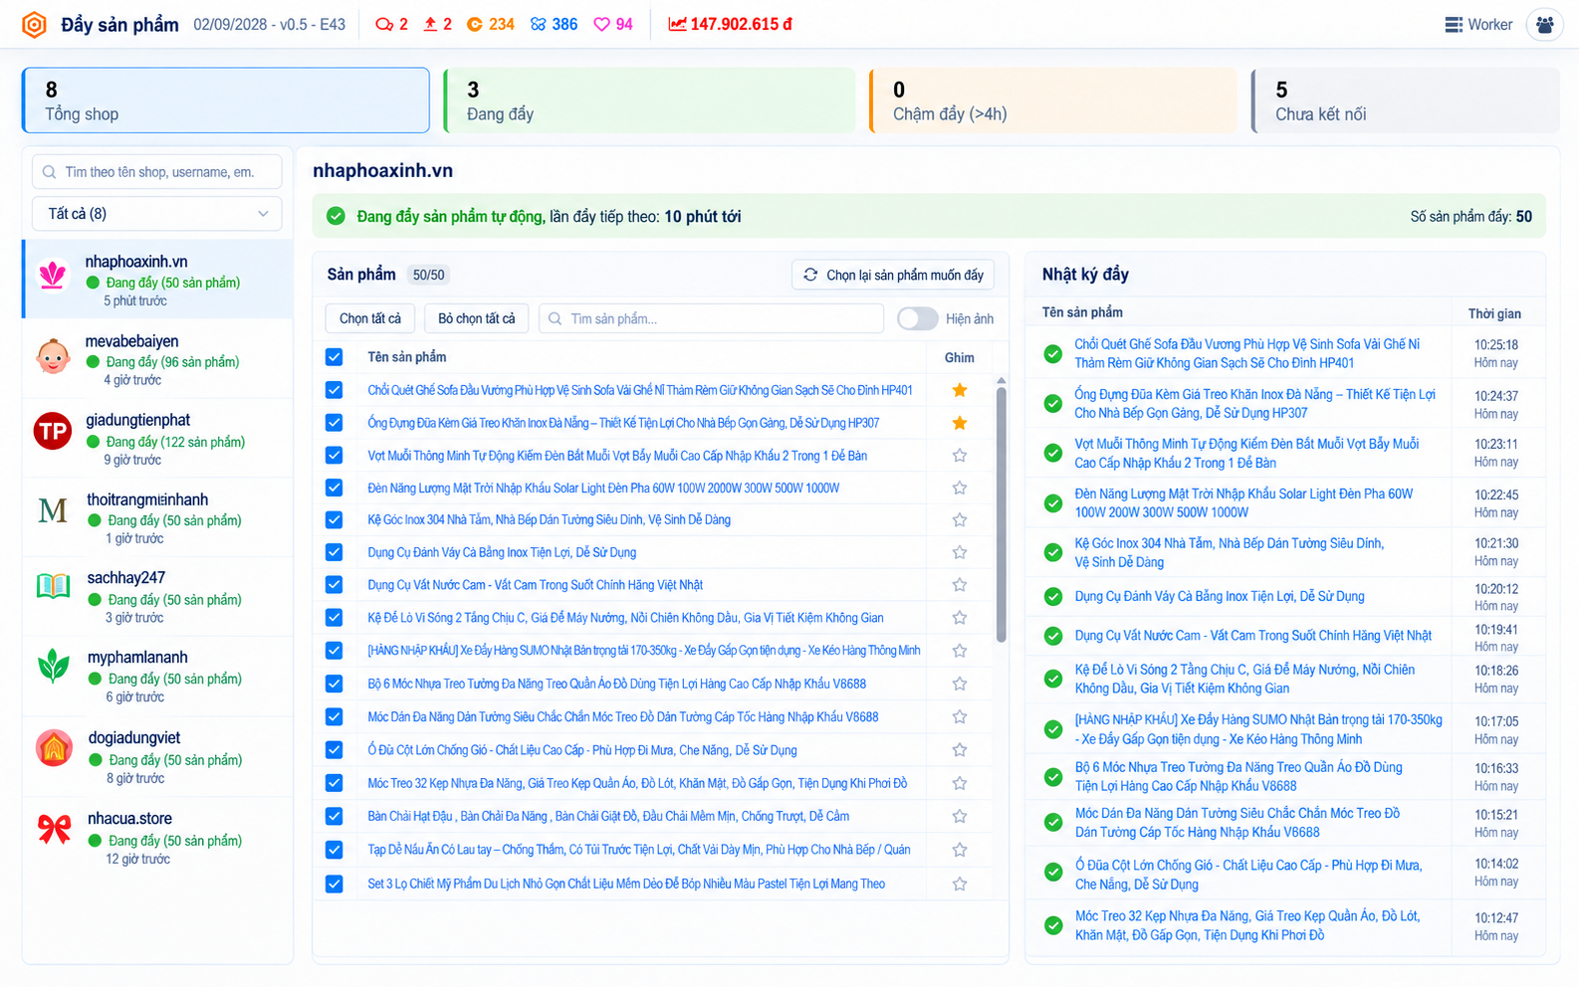Click the upload arrow icon showing 2
This screenshot has height=987, width=1579.
tap(430, 24)
